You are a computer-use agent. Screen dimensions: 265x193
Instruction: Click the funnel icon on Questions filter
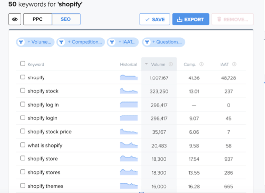[x=147, y=42]
